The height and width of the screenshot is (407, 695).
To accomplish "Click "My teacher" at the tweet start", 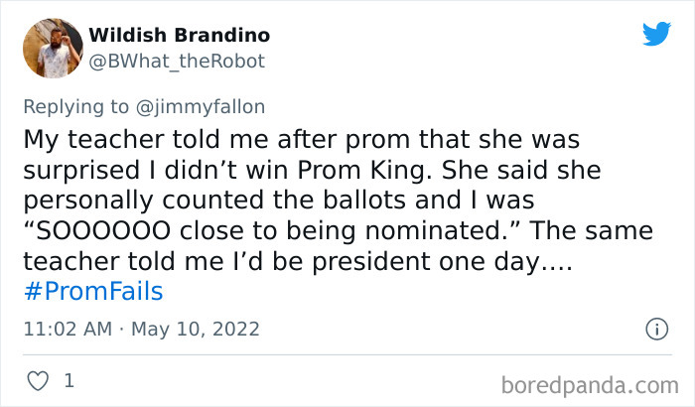I will click(83, 137).
